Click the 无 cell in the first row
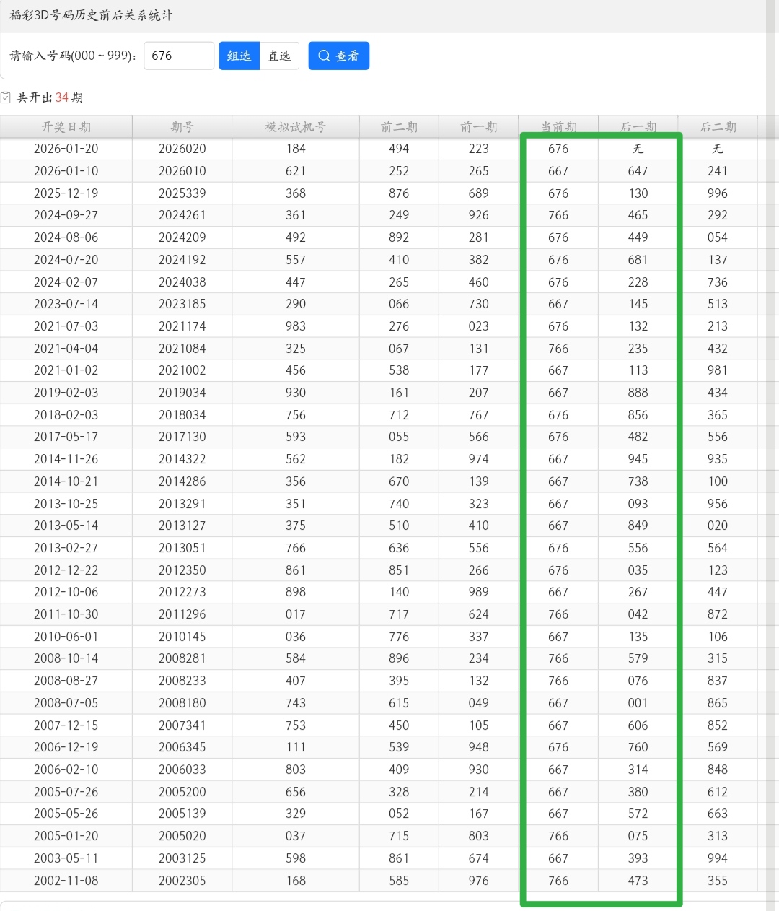This screenshot has height=911, width=779. point(638,149)
